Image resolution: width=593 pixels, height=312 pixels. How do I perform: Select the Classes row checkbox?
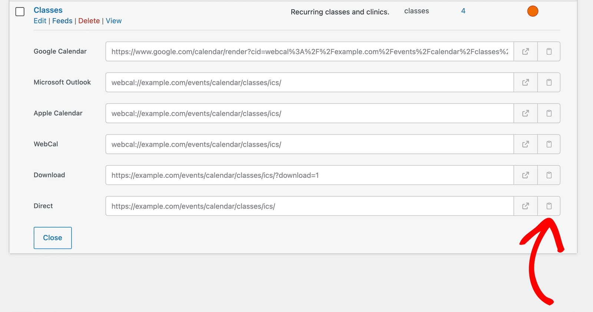click(20, 11)
